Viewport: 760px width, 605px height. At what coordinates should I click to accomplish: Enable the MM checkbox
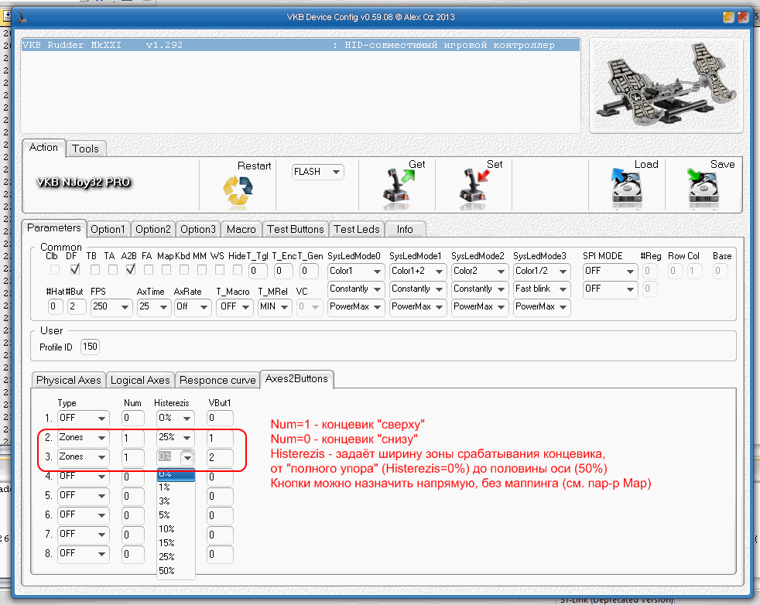(202, 269)
